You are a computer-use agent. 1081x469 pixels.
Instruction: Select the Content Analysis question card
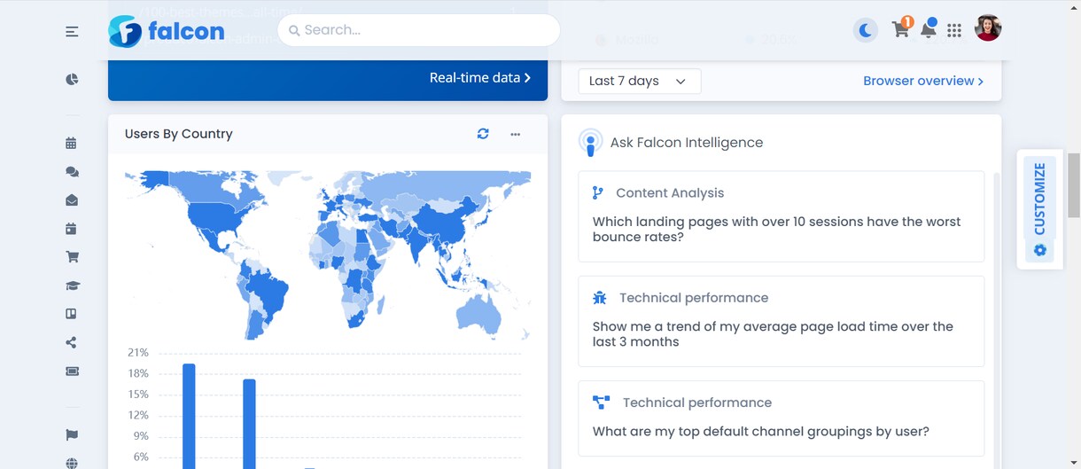pos(781,216)
